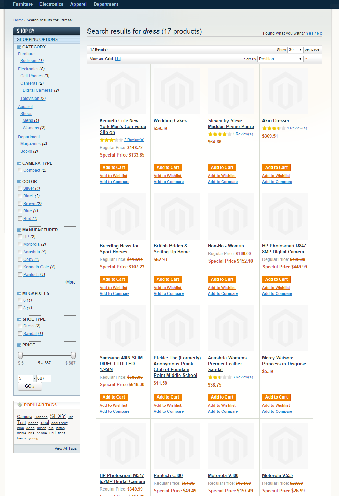The height and width of the screenshot is (496, 339).
Task: Open Pantech C300 product page
Action: click(168, 476)
